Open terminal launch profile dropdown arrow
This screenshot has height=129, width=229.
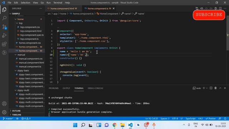pos(207,88)
